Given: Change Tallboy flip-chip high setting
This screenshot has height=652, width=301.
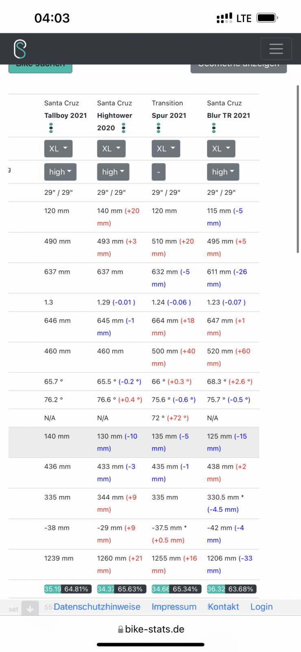Looking at the screenshot, I should point(60,172).
